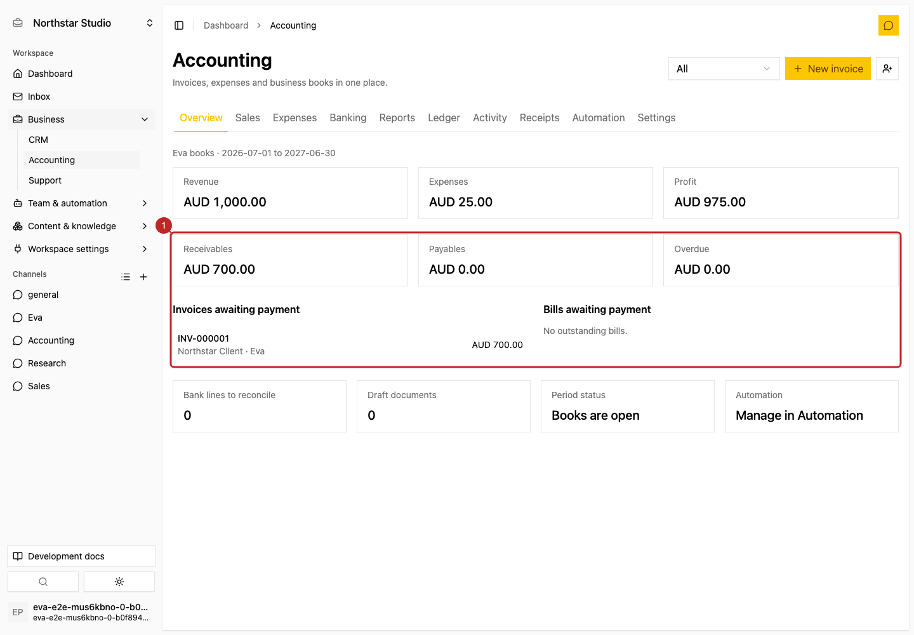Viewport: 914px width, 635px height.
Task: Open the Receivables AUD 700.00 card
Action: pos(290,260)
